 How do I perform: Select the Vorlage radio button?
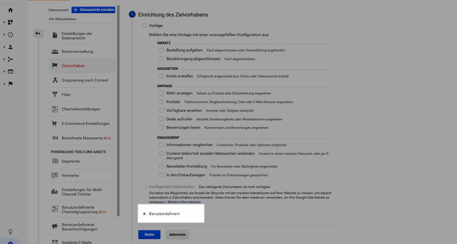click(144, 26)
